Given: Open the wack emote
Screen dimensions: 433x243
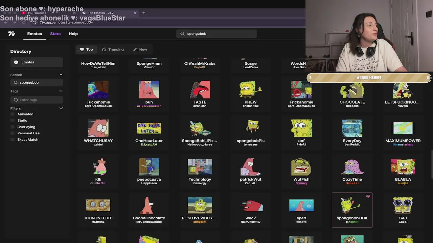Looking at the screenshot, I should [250, 210].
